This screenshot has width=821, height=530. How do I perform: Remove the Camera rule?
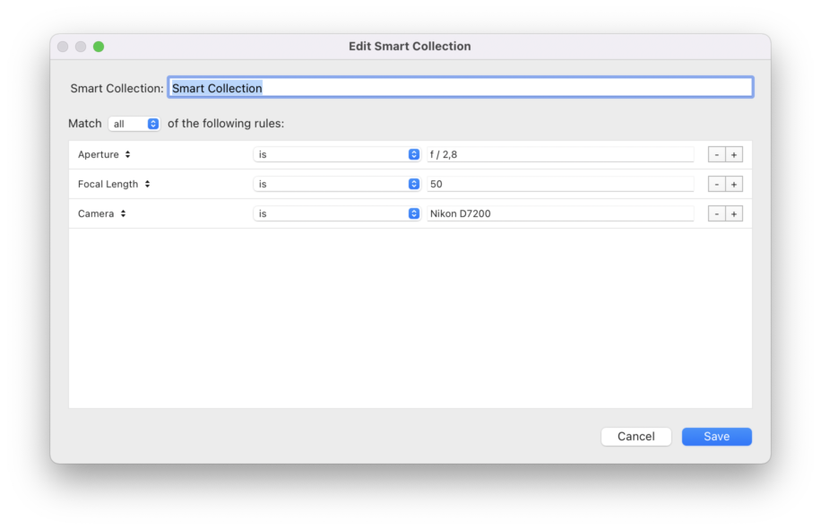716,213
